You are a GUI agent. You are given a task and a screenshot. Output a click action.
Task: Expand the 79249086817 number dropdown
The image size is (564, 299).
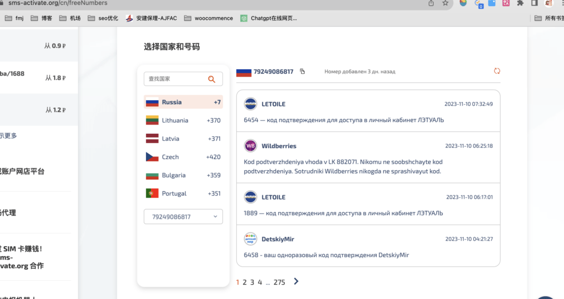183,216
